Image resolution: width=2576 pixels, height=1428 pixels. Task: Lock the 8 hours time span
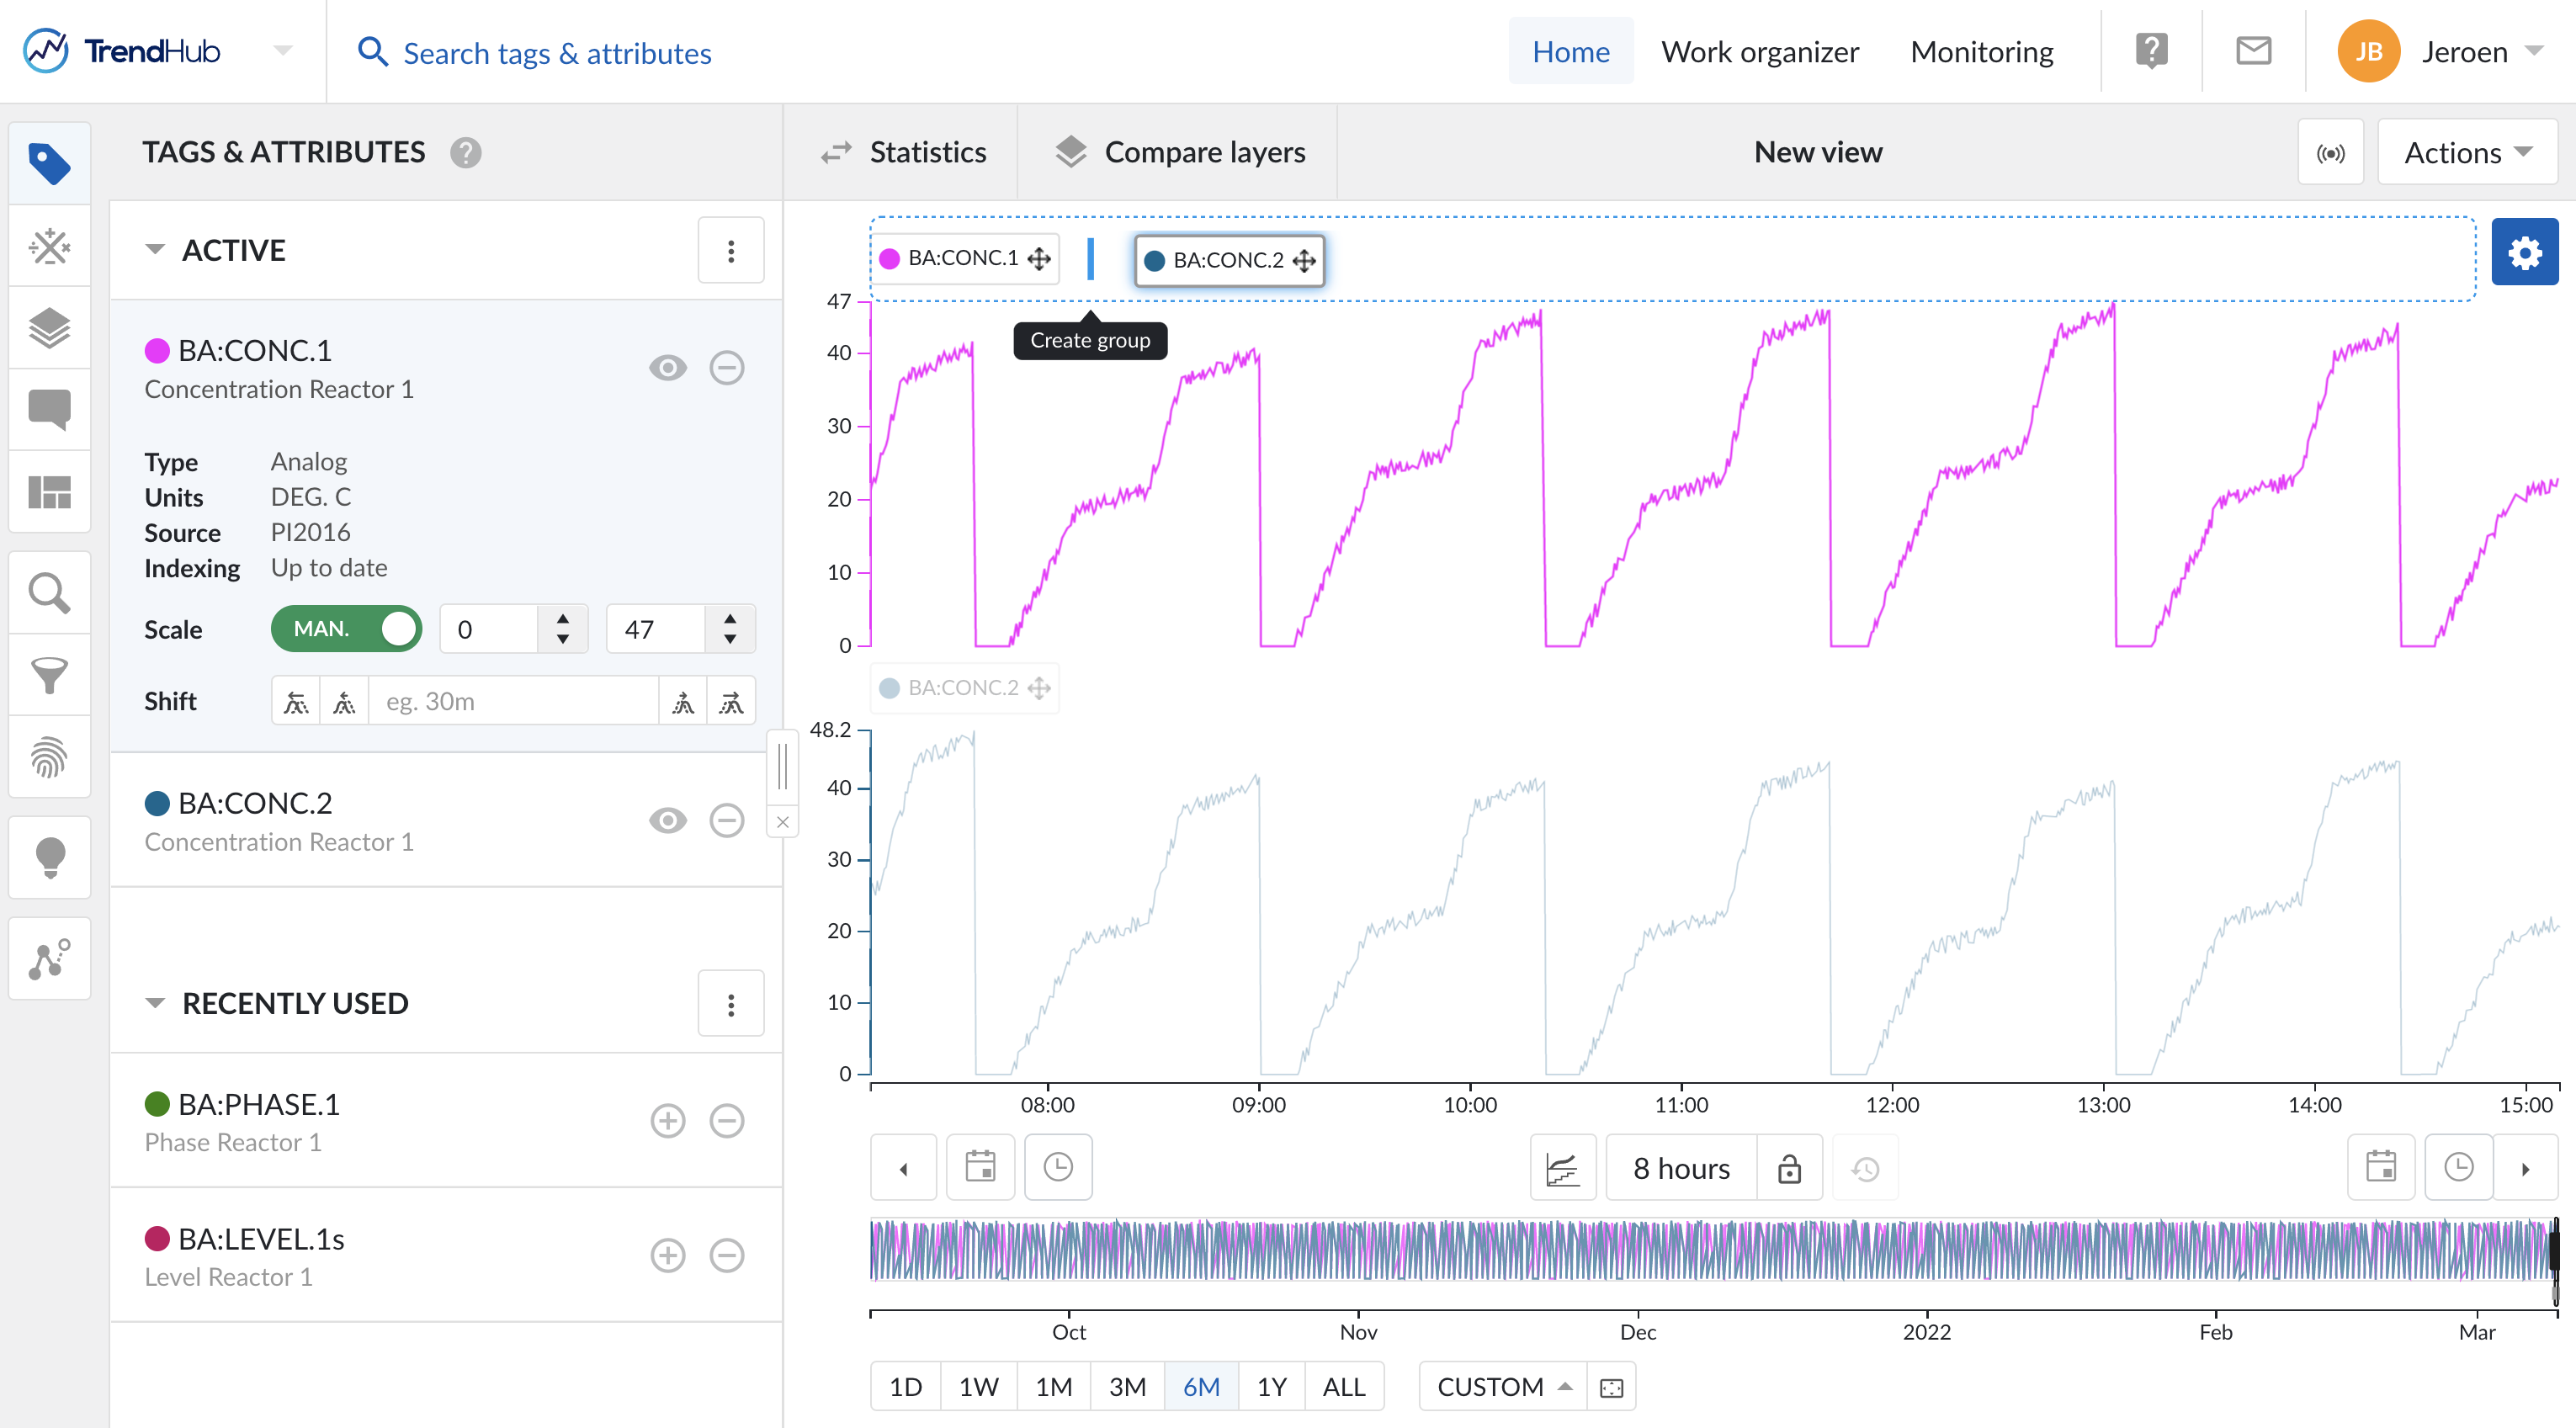[1789, 1168]
